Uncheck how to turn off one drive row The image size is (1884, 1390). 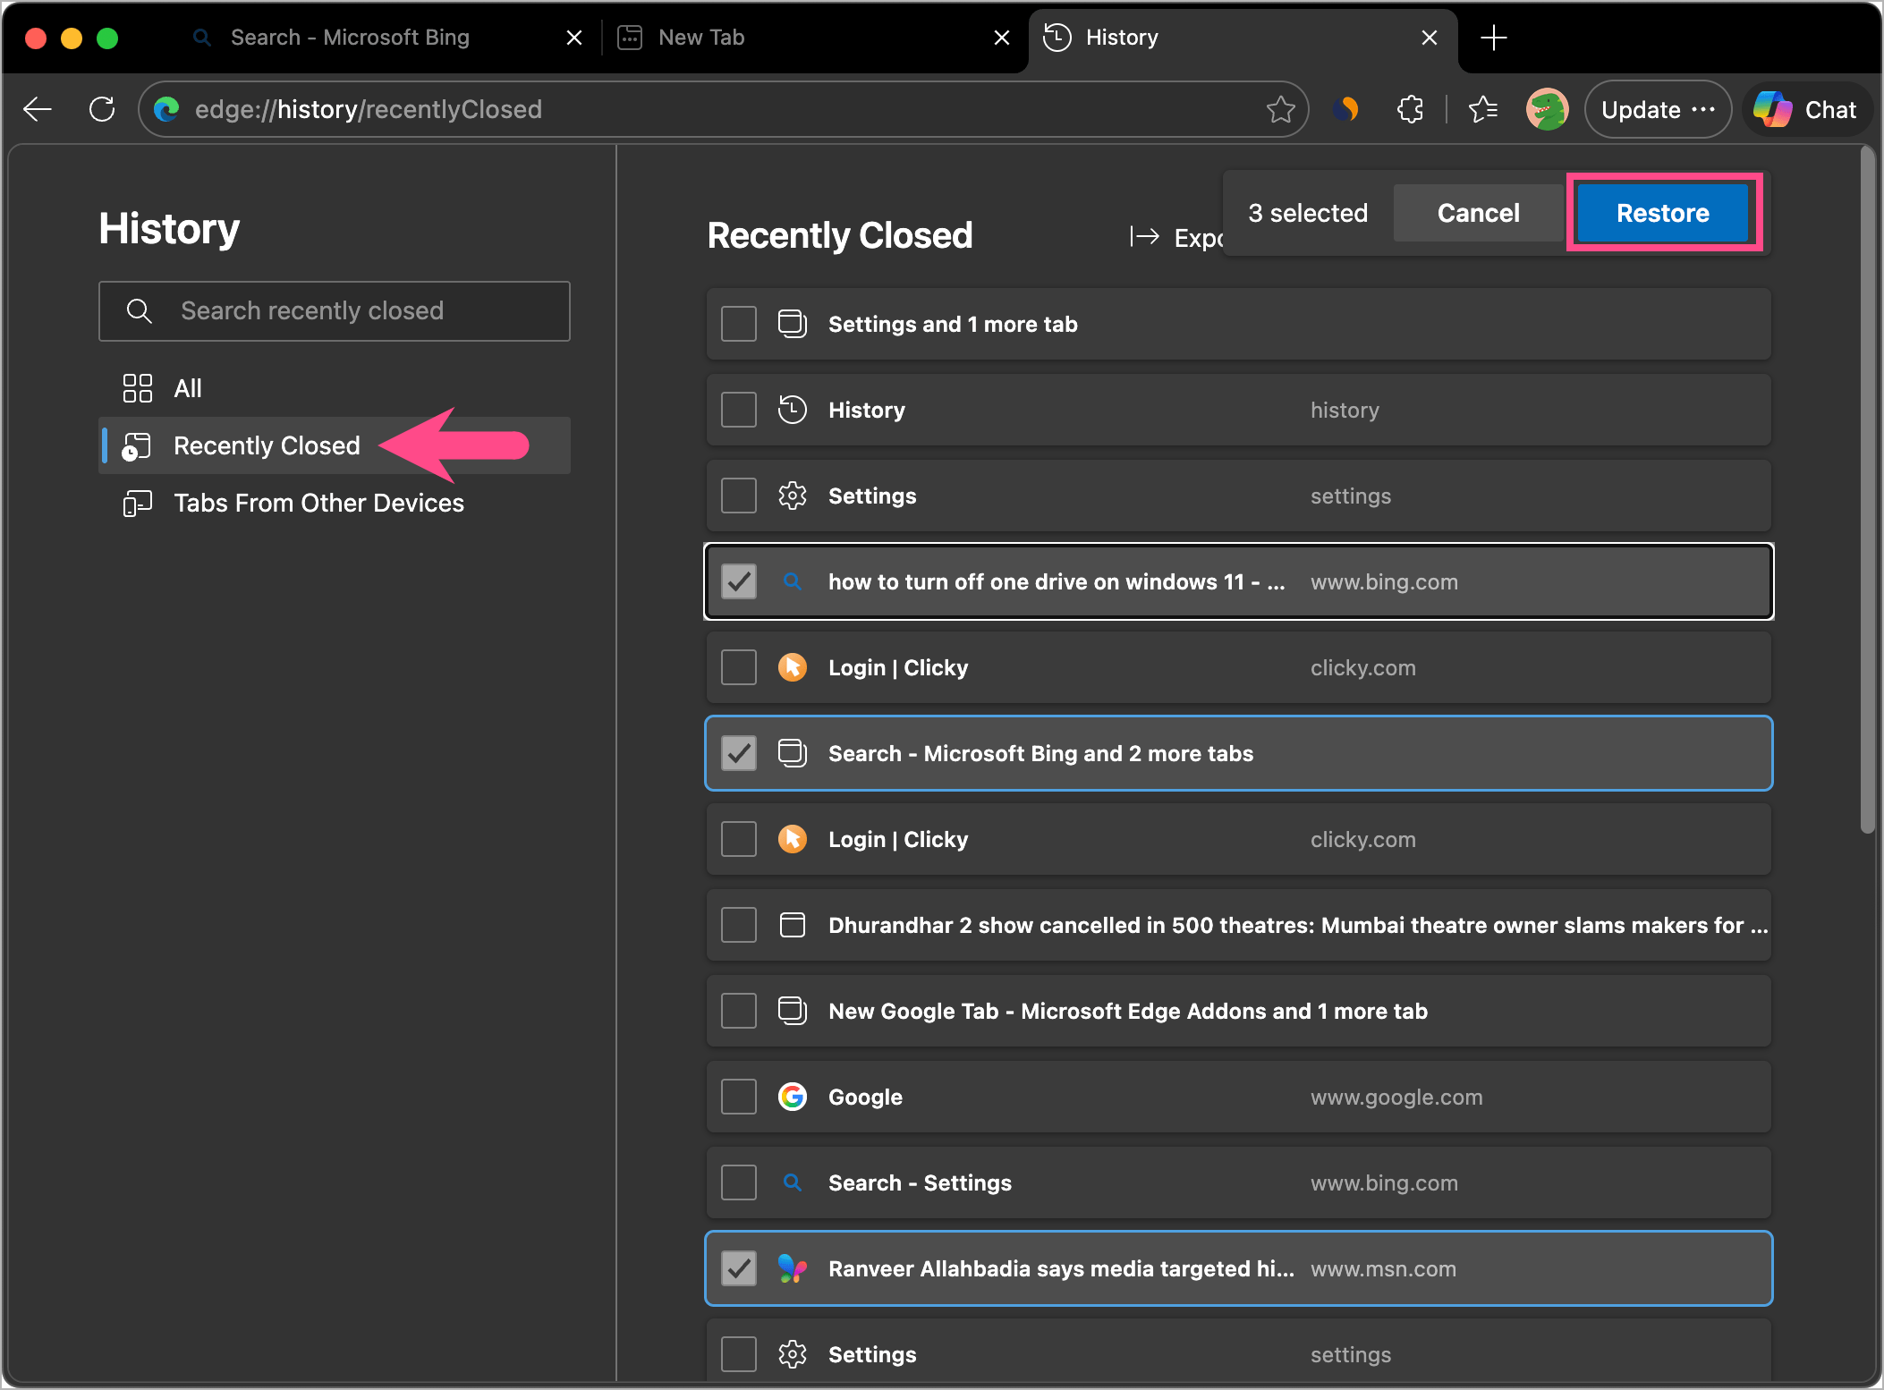click(x=739, y=581)
